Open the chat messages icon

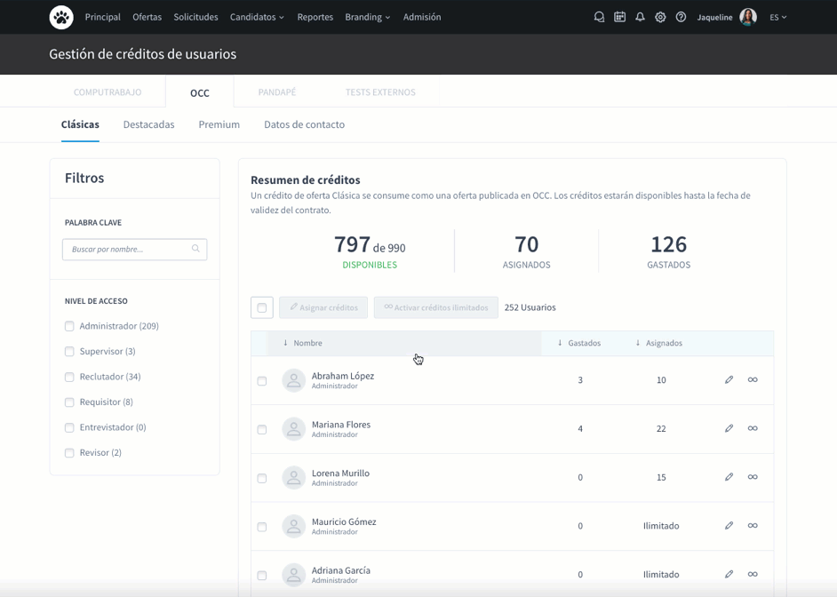click(x=599, y=17)
